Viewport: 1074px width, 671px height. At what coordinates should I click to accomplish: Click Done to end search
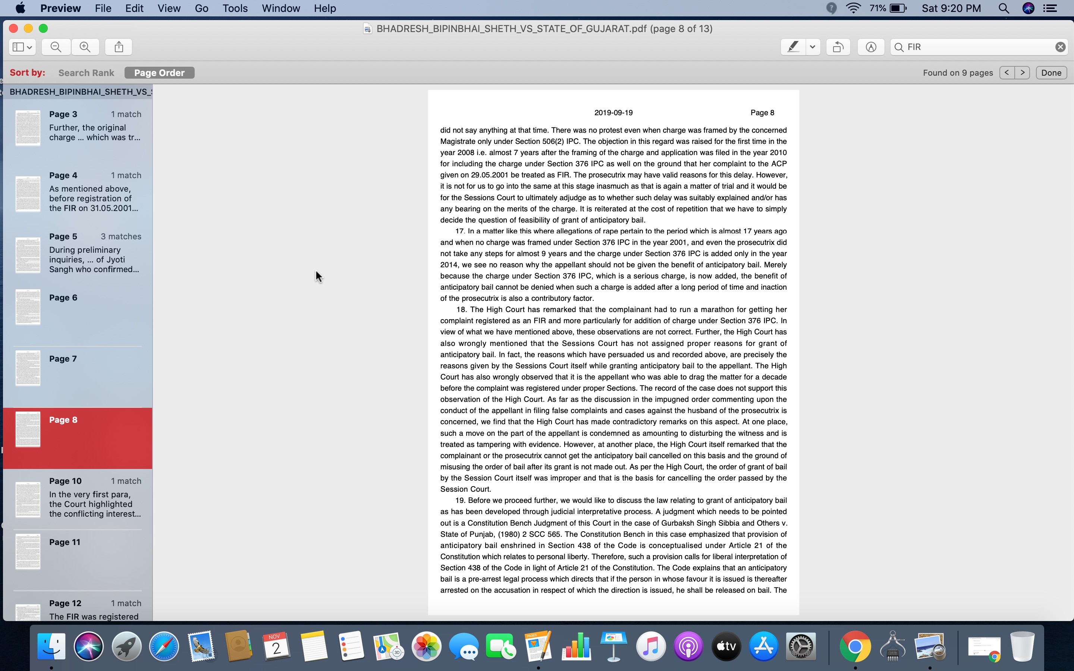[x=1051, y=73]
